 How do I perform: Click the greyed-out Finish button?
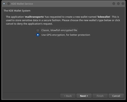(100, 96)
